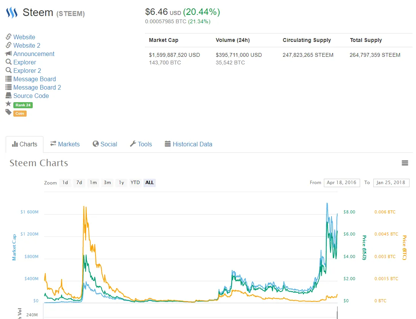Click the 0.006 BTC axis tick
The height and width of the screenshot is (319, 416).
[x=385, y=212]
